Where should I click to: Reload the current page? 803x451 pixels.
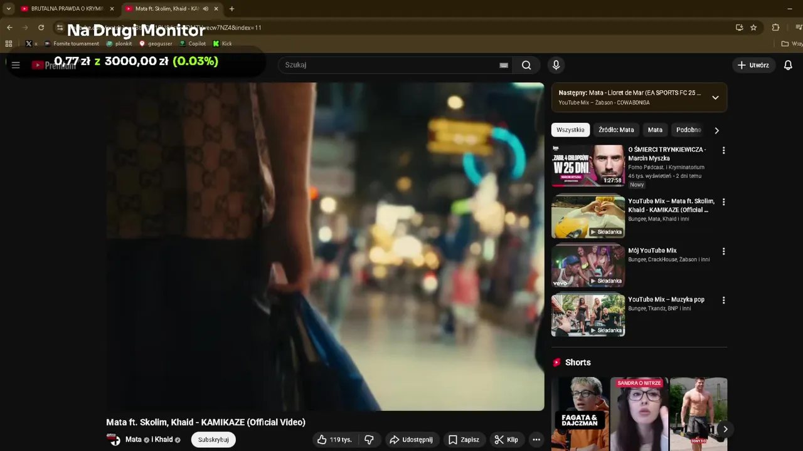coord(41,28)
